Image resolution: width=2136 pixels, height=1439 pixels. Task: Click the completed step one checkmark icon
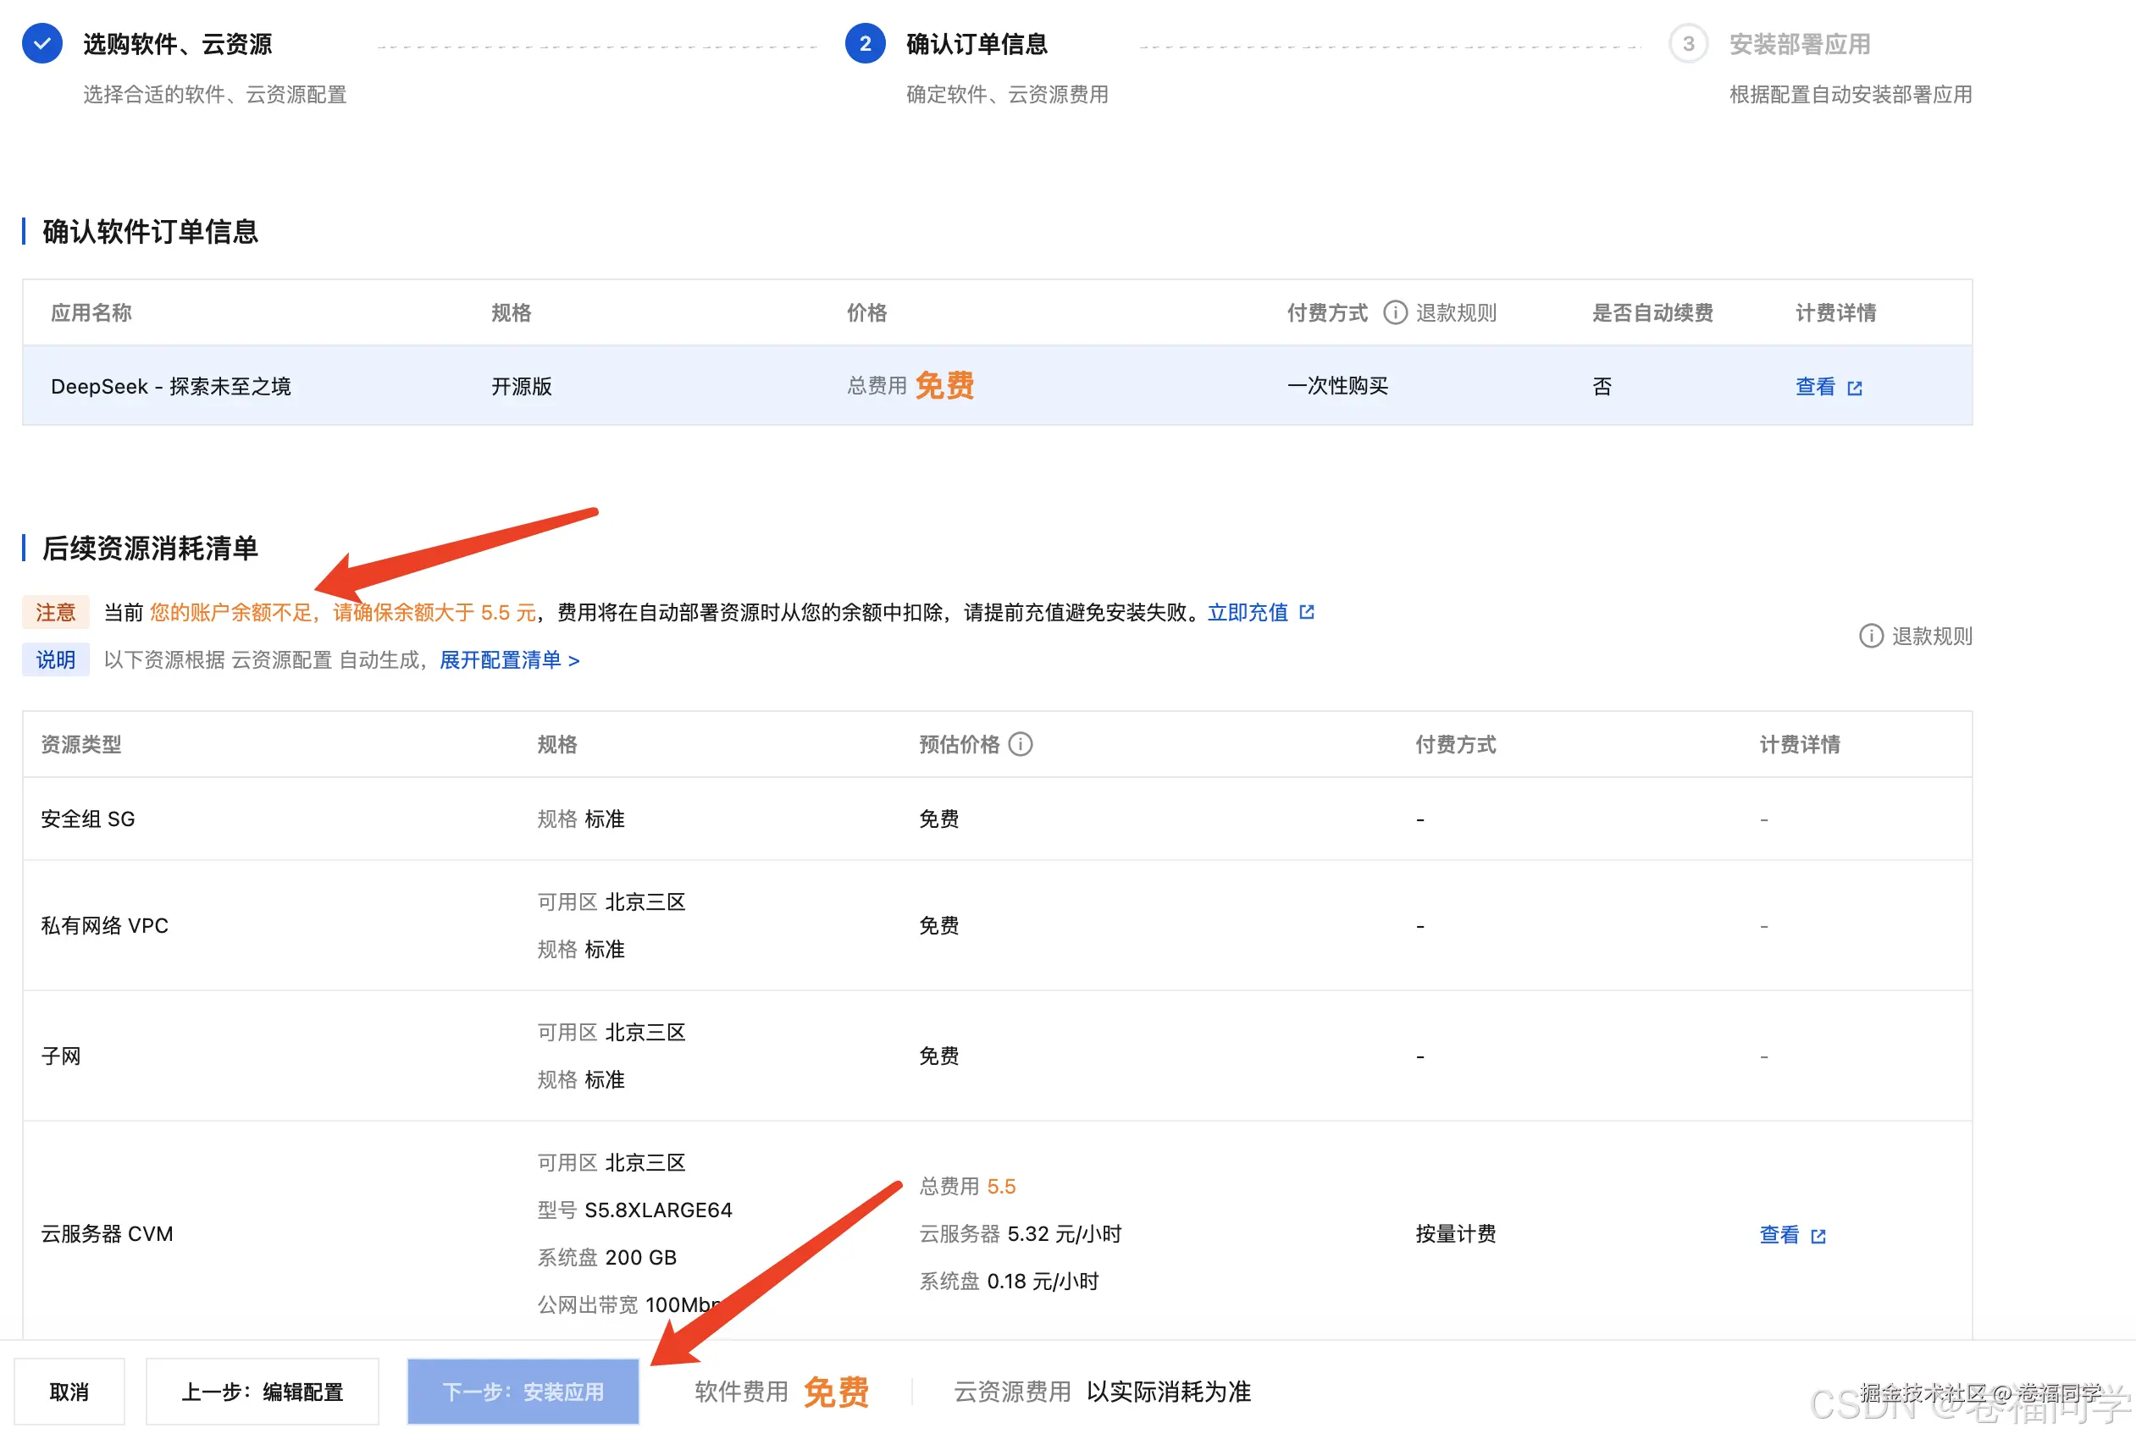[42, 43]
